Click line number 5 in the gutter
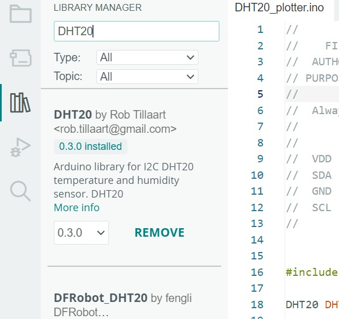This screenshot has height=319, width=339. [x=260, y=94]
